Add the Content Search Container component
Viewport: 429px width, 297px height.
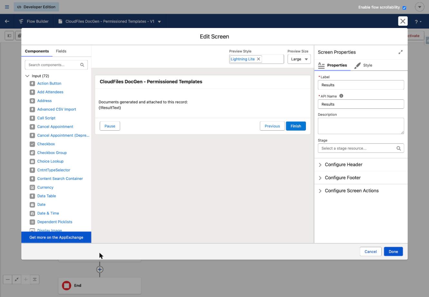[x=60, y=179]
